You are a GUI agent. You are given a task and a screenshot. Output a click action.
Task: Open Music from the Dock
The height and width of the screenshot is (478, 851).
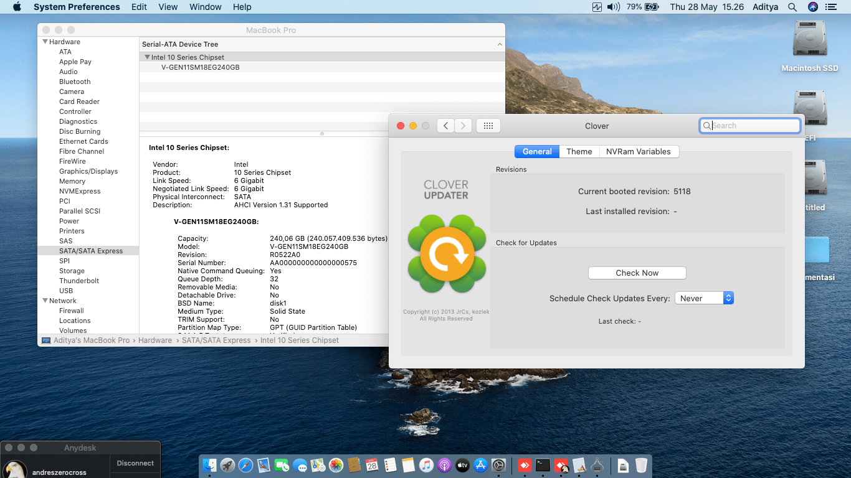tap(427, 465)
